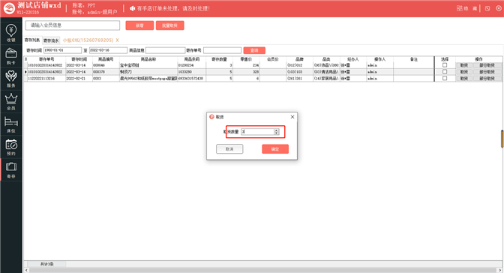Viewport: 504px width, 273px height.
Task: Open the 床位 bed sidebar icon
Action: tap(11, 124)
